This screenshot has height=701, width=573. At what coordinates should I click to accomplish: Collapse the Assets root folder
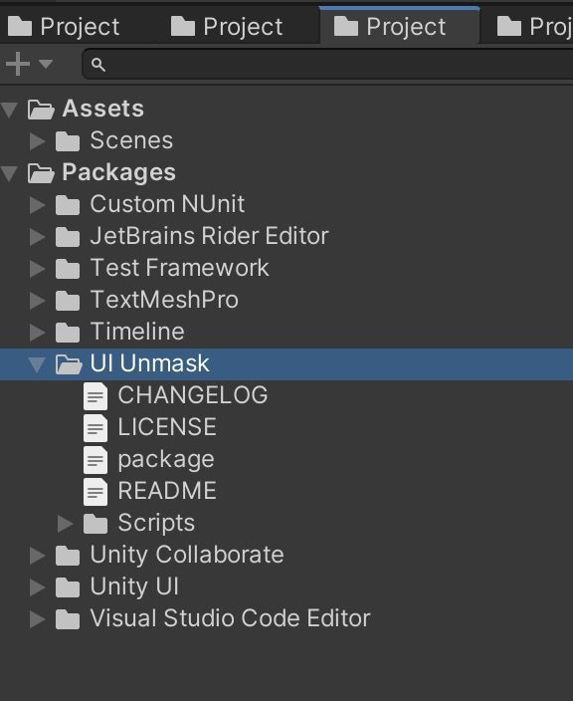[x=9, y=110]
